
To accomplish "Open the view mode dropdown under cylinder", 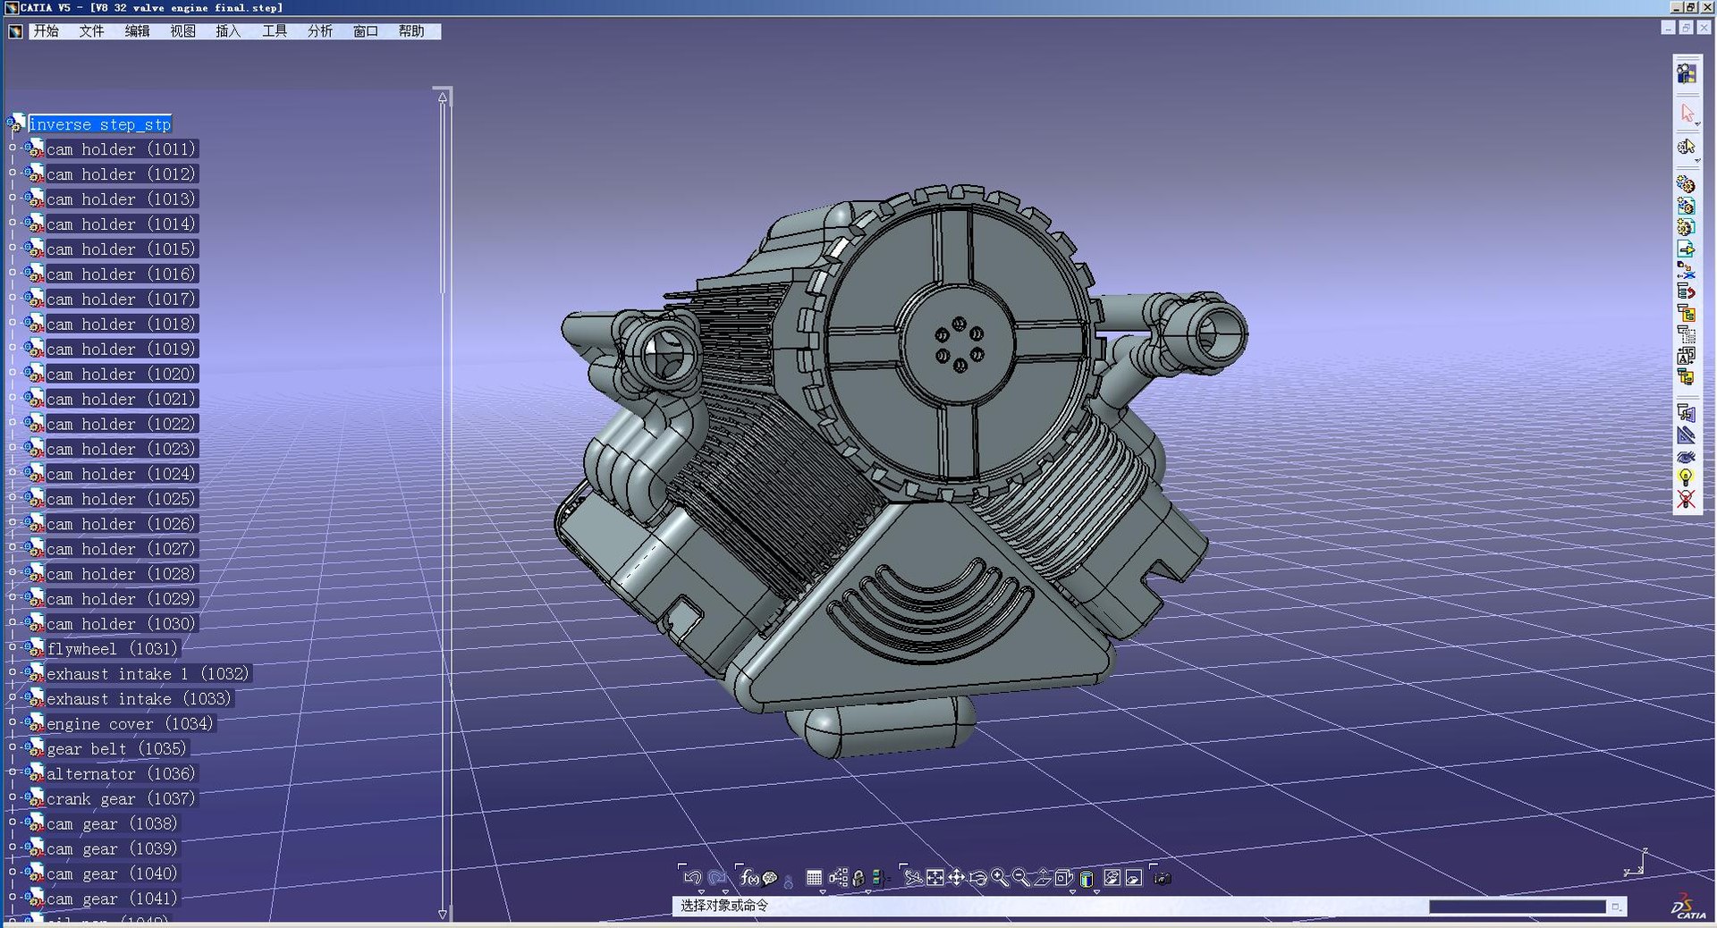I will tap(1097, 892).
